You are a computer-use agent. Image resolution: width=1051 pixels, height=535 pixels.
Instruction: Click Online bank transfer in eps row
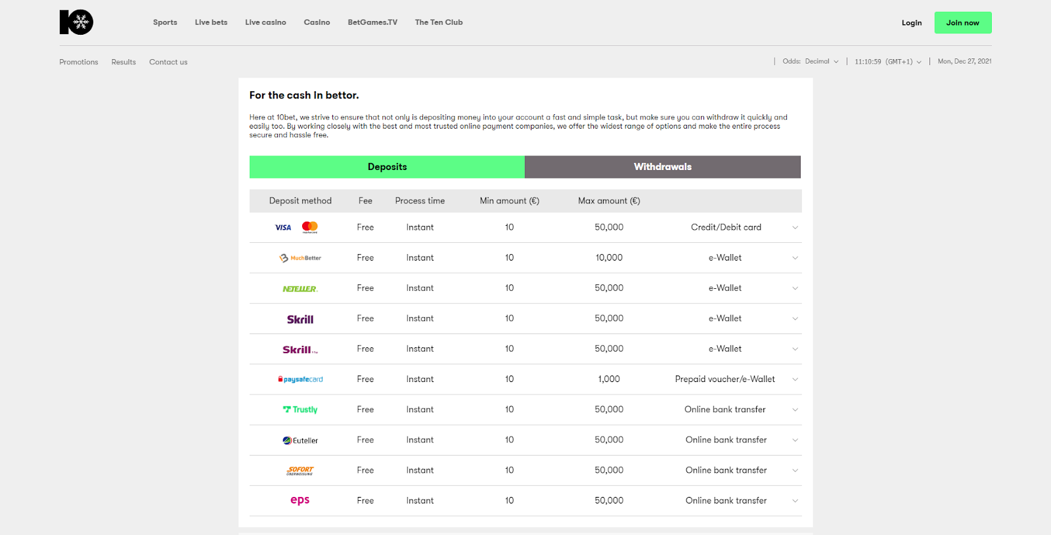(726, 501)
